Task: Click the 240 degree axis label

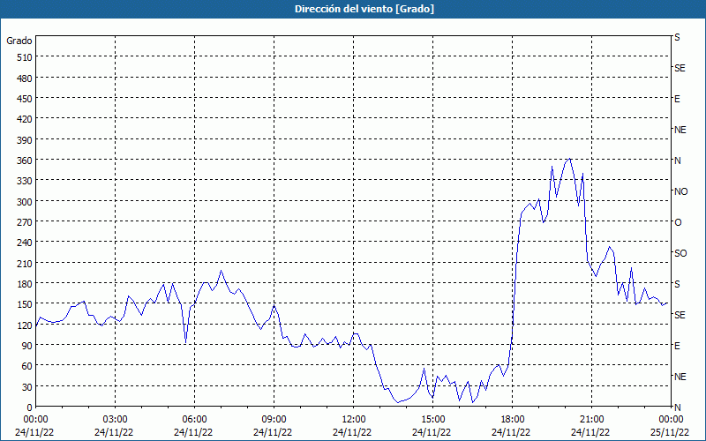Action: coord(25,243)
